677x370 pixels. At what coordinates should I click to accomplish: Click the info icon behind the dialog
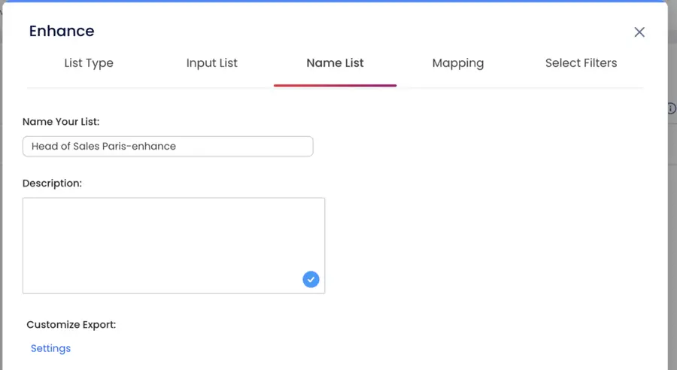[672, 108]
